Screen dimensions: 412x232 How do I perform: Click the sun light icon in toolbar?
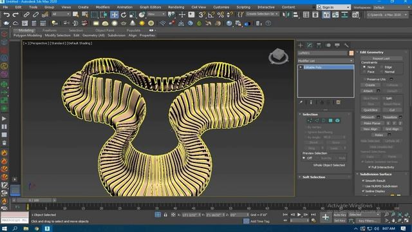click(142, 24)
